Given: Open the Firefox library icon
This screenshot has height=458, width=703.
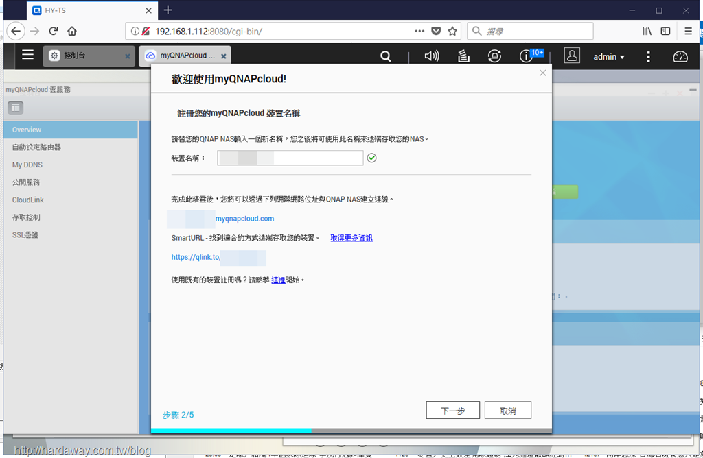Looking at the screenshot, I should point(647,31).
